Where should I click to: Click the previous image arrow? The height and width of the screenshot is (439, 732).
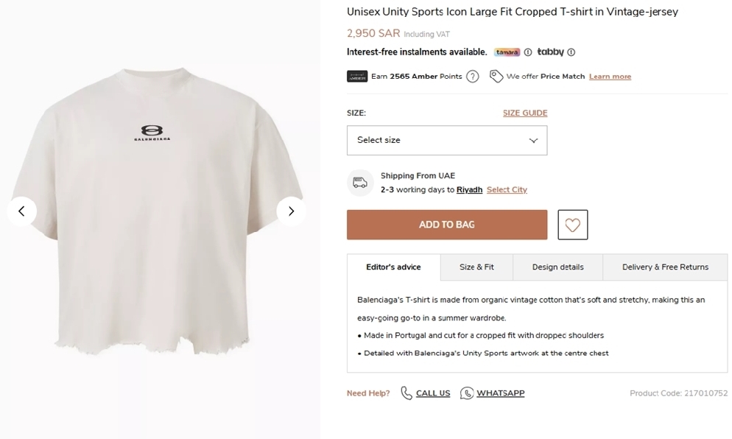(x=21, y=211)
